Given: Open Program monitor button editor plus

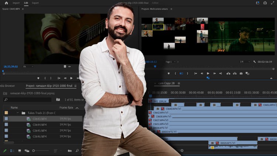Looking at the screenshot, I should tap(271, 78).
